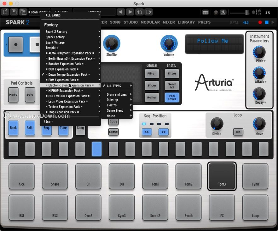This screenshot has width=278, height=231.
Task: Toggle the Soft Clip switch
Action: pos(253,12)
